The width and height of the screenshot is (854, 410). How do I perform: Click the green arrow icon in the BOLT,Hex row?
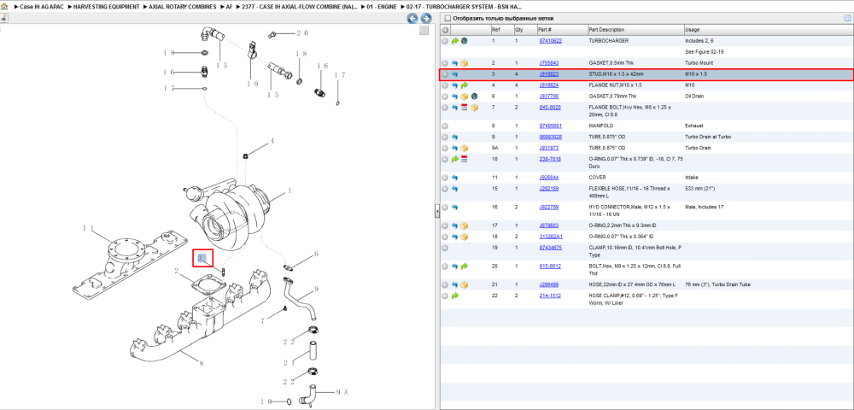click(x=464, y=266)
